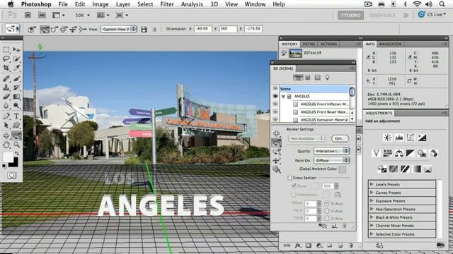
Task: Select the X-Axis radio button
Action: click(327, 203)
